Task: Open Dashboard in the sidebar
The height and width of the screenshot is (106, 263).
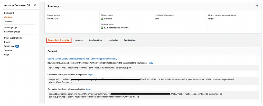Action: [x=9, y=13]
